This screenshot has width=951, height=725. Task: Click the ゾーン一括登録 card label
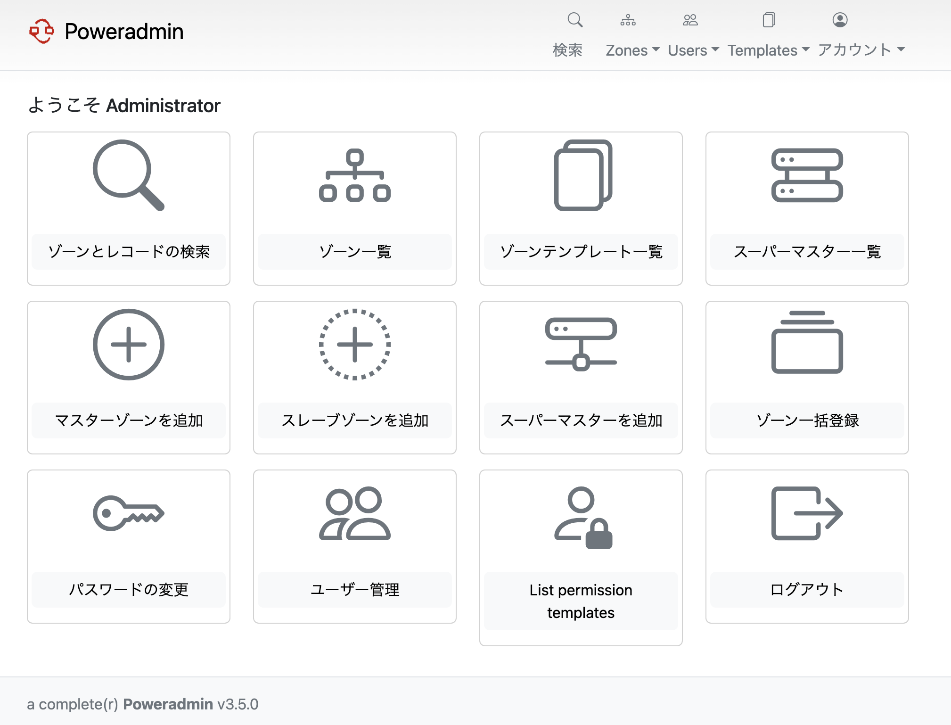(x=807, y=422)
